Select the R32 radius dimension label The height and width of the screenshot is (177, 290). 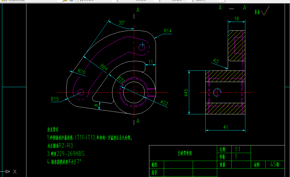(x=122, y=80)
